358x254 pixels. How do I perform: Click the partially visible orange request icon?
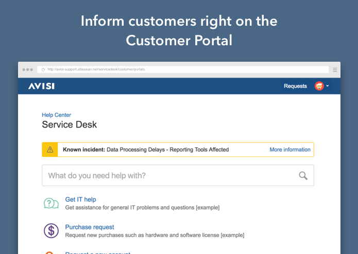point(51,252)
